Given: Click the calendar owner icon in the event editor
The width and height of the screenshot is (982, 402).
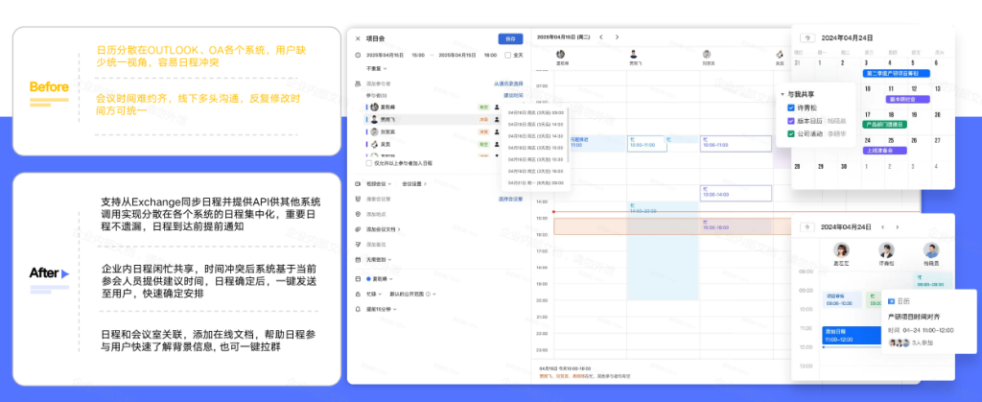Looking at the screenshot, I should tap(358, 278).
